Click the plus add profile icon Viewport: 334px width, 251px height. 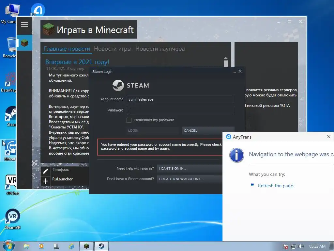pos(45,181)
